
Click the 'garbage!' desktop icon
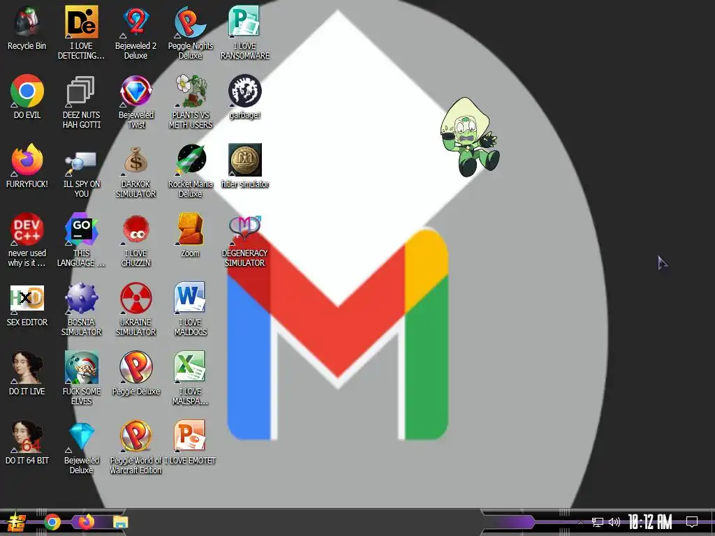point(244,91)
